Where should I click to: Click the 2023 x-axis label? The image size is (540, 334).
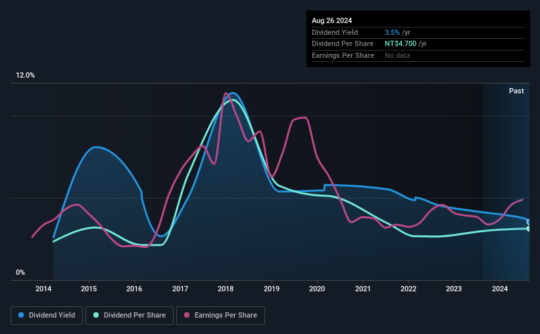454,289
